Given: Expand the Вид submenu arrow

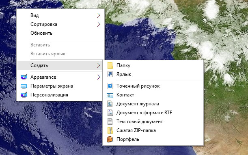Looking at the screenshot, I should 99,15.
